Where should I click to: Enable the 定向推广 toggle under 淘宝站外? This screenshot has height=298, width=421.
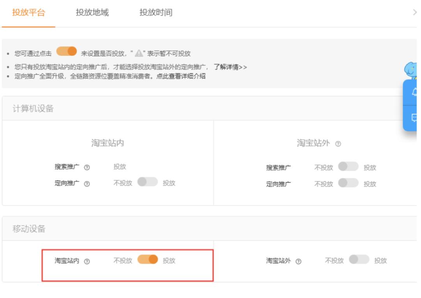pyautogui.click(x=348, y=183)
